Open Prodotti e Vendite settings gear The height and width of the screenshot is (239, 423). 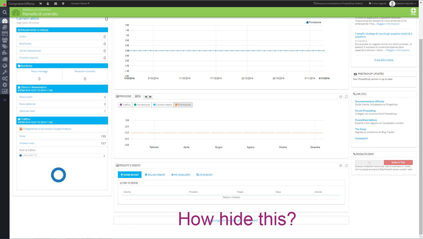click(x=341, y=166)
